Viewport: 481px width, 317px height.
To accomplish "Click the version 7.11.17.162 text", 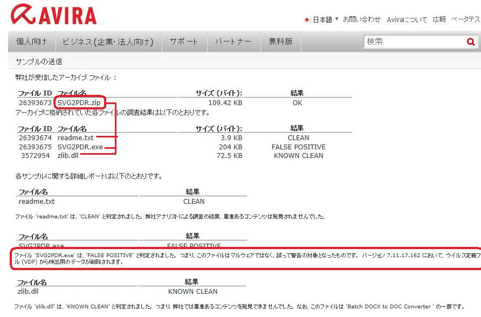I will pyautogui.click(x=404, y=255).
